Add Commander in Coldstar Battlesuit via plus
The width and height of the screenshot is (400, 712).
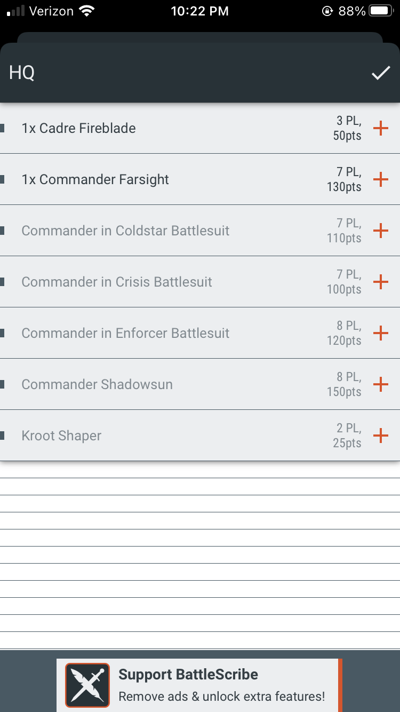point(380,231)
